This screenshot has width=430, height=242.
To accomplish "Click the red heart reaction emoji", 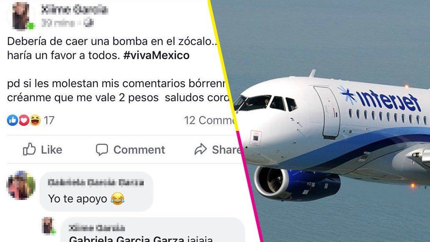I will (24, 120).
